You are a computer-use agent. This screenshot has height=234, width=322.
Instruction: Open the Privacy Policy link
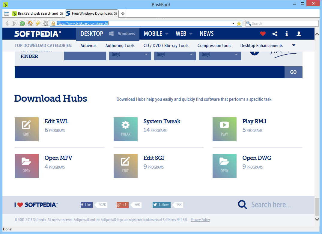click(x=200, y=220)
